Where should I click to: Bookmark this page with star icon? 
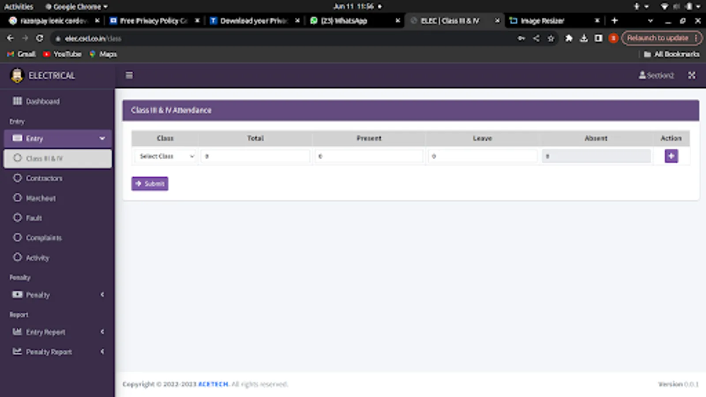[551, 38]
